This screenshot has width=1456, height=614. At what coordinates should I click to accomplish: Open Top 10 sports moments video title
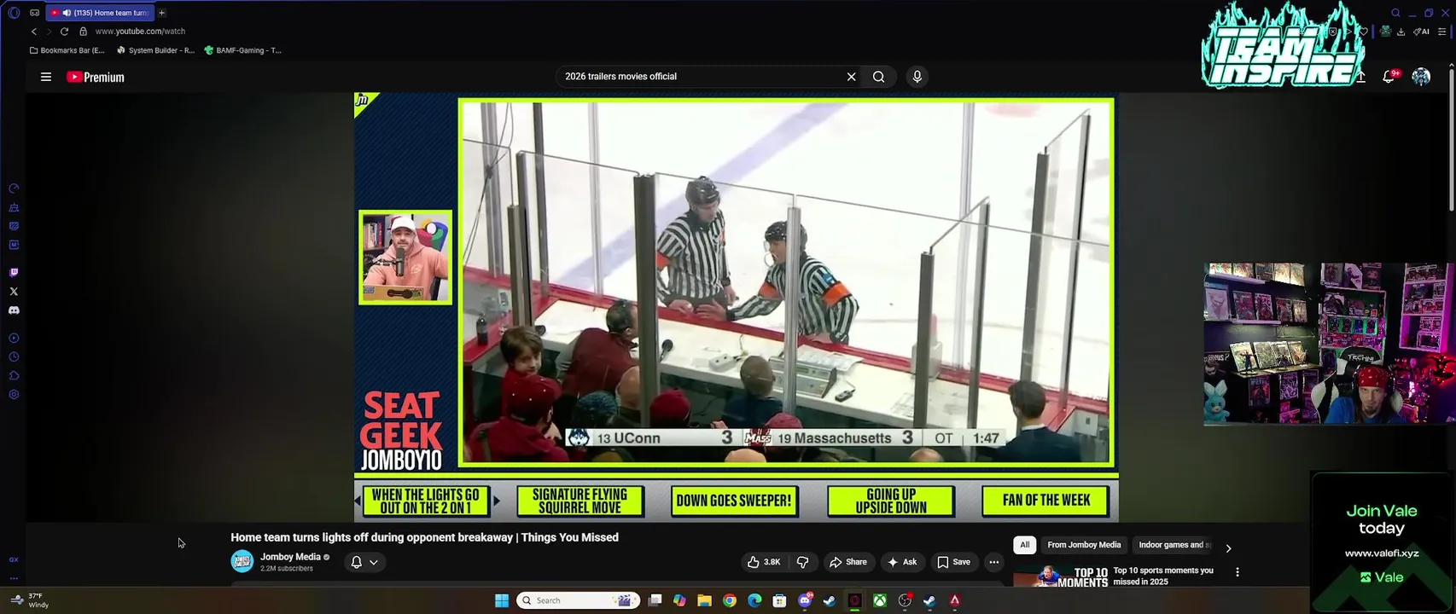[1163, 576]
